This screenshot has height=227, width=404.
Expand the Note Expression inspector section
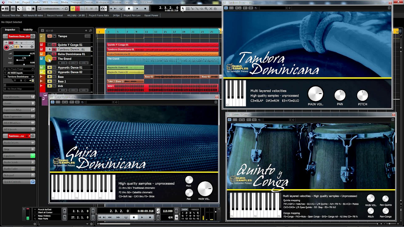coord(19,116)
